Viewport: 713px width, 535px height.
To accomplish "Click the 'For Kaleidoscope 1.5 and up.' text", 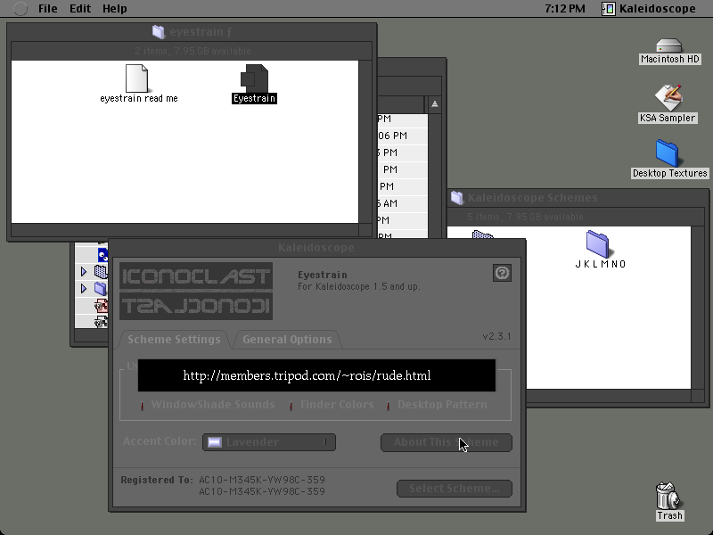I will [359, 286].
